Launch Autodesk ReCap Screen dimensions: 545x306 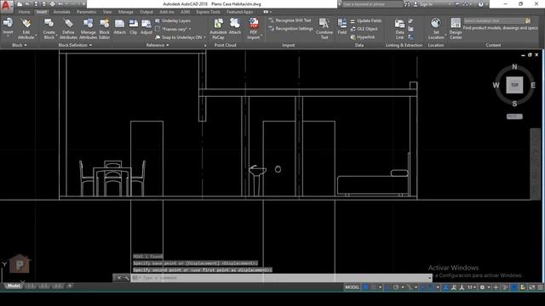tap(218, 28)
